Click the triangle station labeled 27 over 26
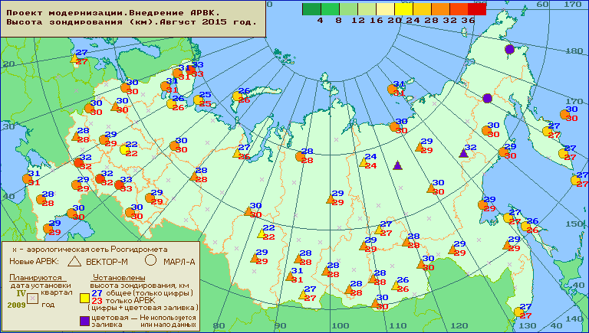Screen dimensions: 589x333 tap(237, 153)
